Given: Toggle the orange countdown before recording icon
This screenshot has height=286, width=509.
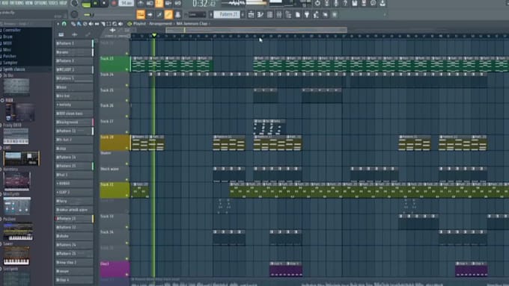Looking at the screenshot, I should 159,3.
